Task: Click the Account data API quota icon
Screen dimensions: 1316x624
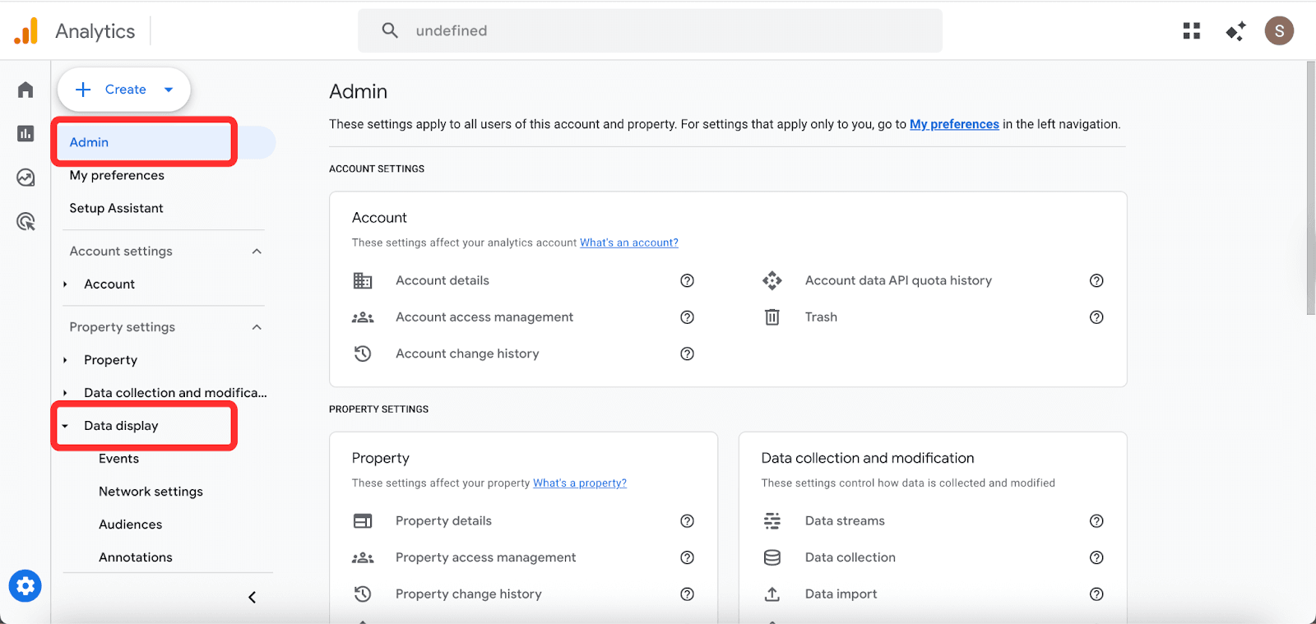Action: [772, 280]
